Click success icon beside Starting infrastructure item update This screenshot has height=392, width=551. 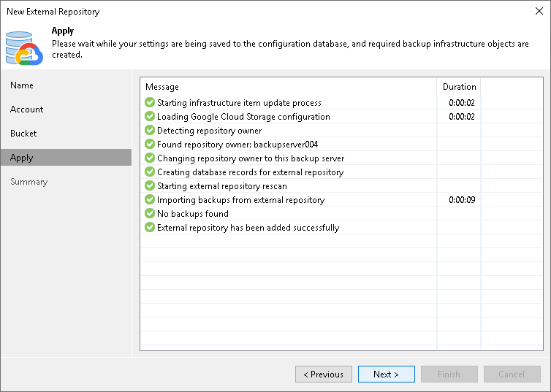150,102
